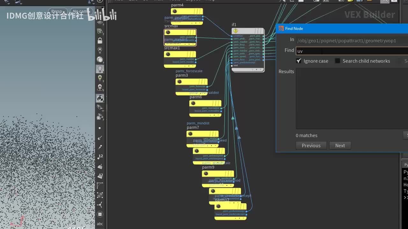Click the 'parm9' node name label

pyautogui.click(x=208, y=167)
